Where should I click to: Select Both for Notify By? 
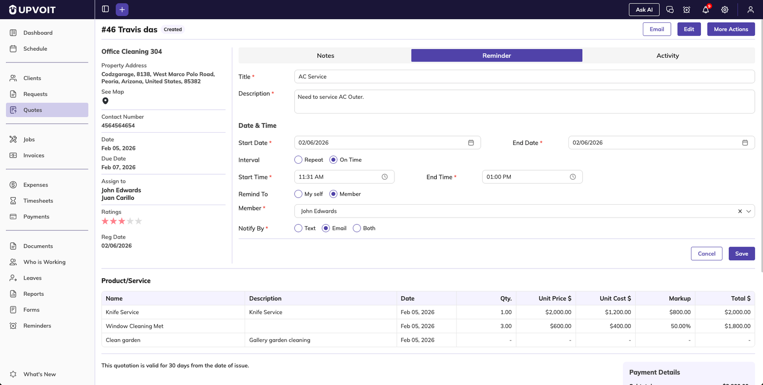pos(357,229)
